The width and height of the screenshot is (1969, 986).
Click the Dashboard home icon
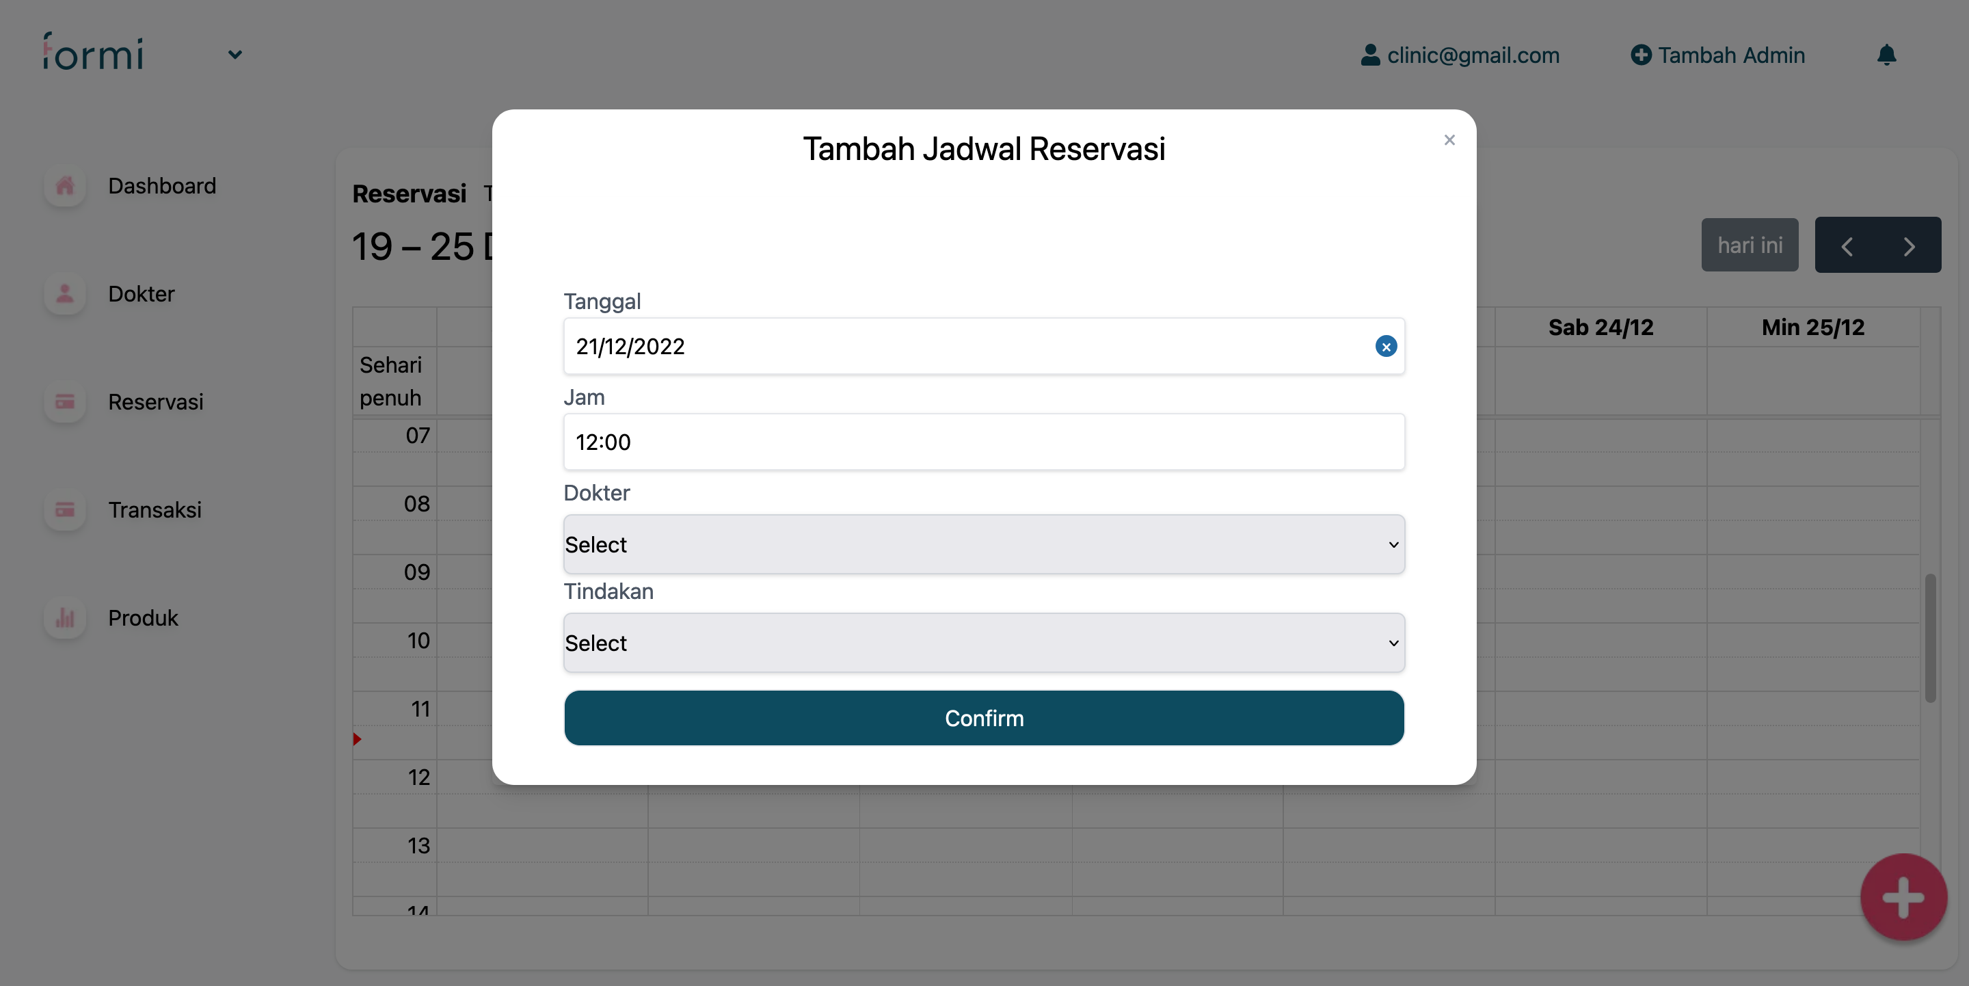[x=65, y=186]
